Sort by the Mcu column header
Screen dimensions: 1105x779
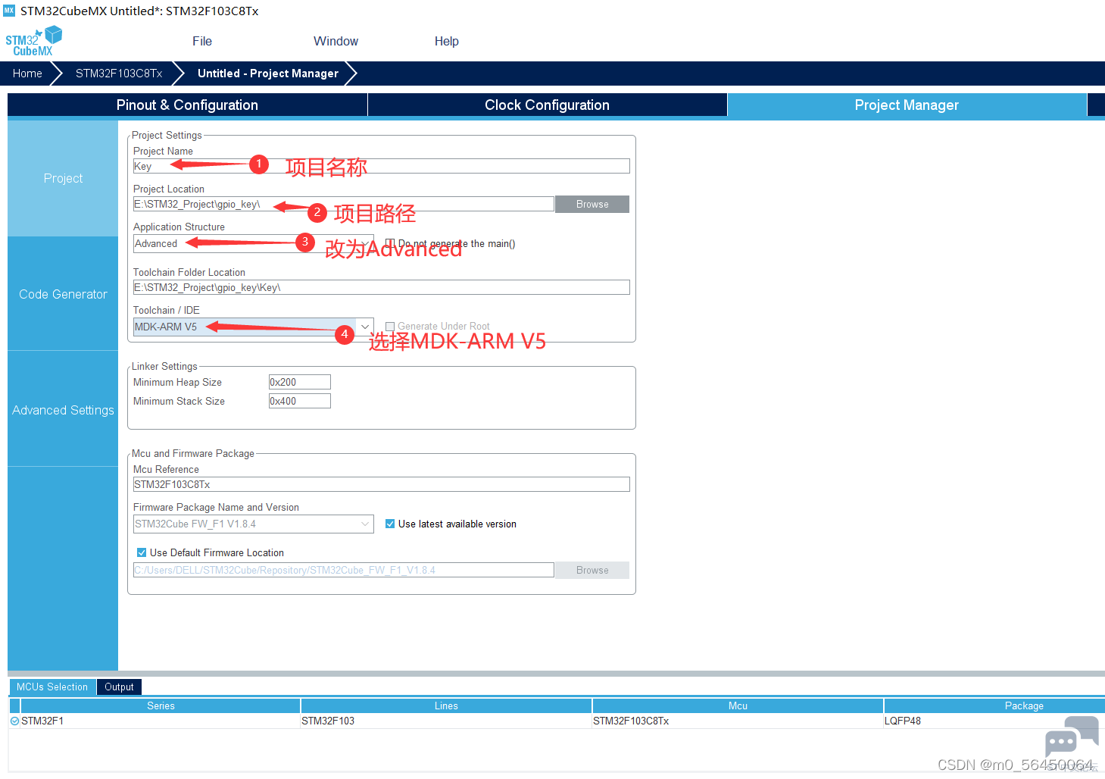pyautogui.click(x=738, y=706)
